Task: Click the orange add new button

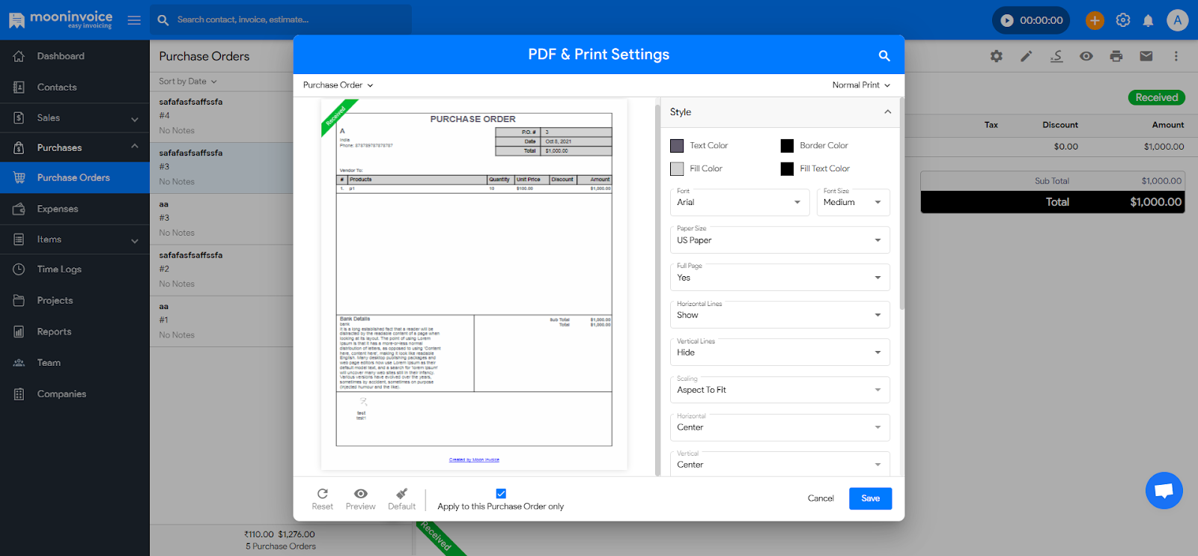Action: pyautogui.click(x=1095, y=20)
